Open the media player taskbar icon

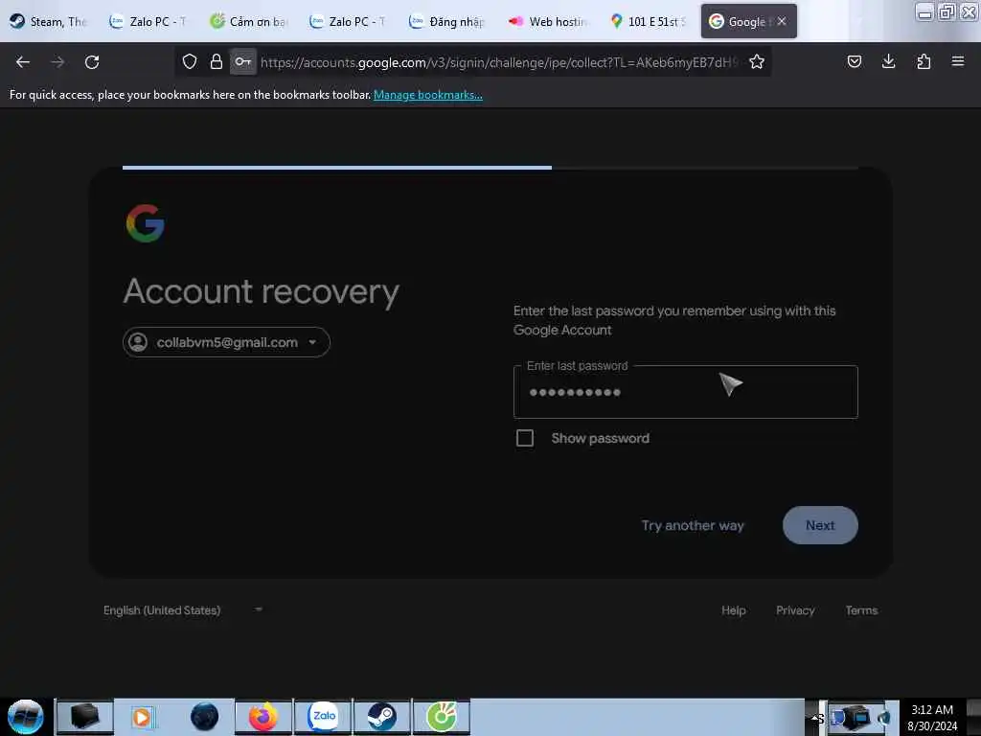142,717
